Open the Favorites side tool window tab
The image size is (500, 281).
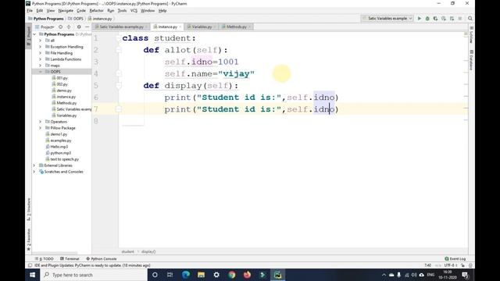pyautogui.click(x=29, y=240)
